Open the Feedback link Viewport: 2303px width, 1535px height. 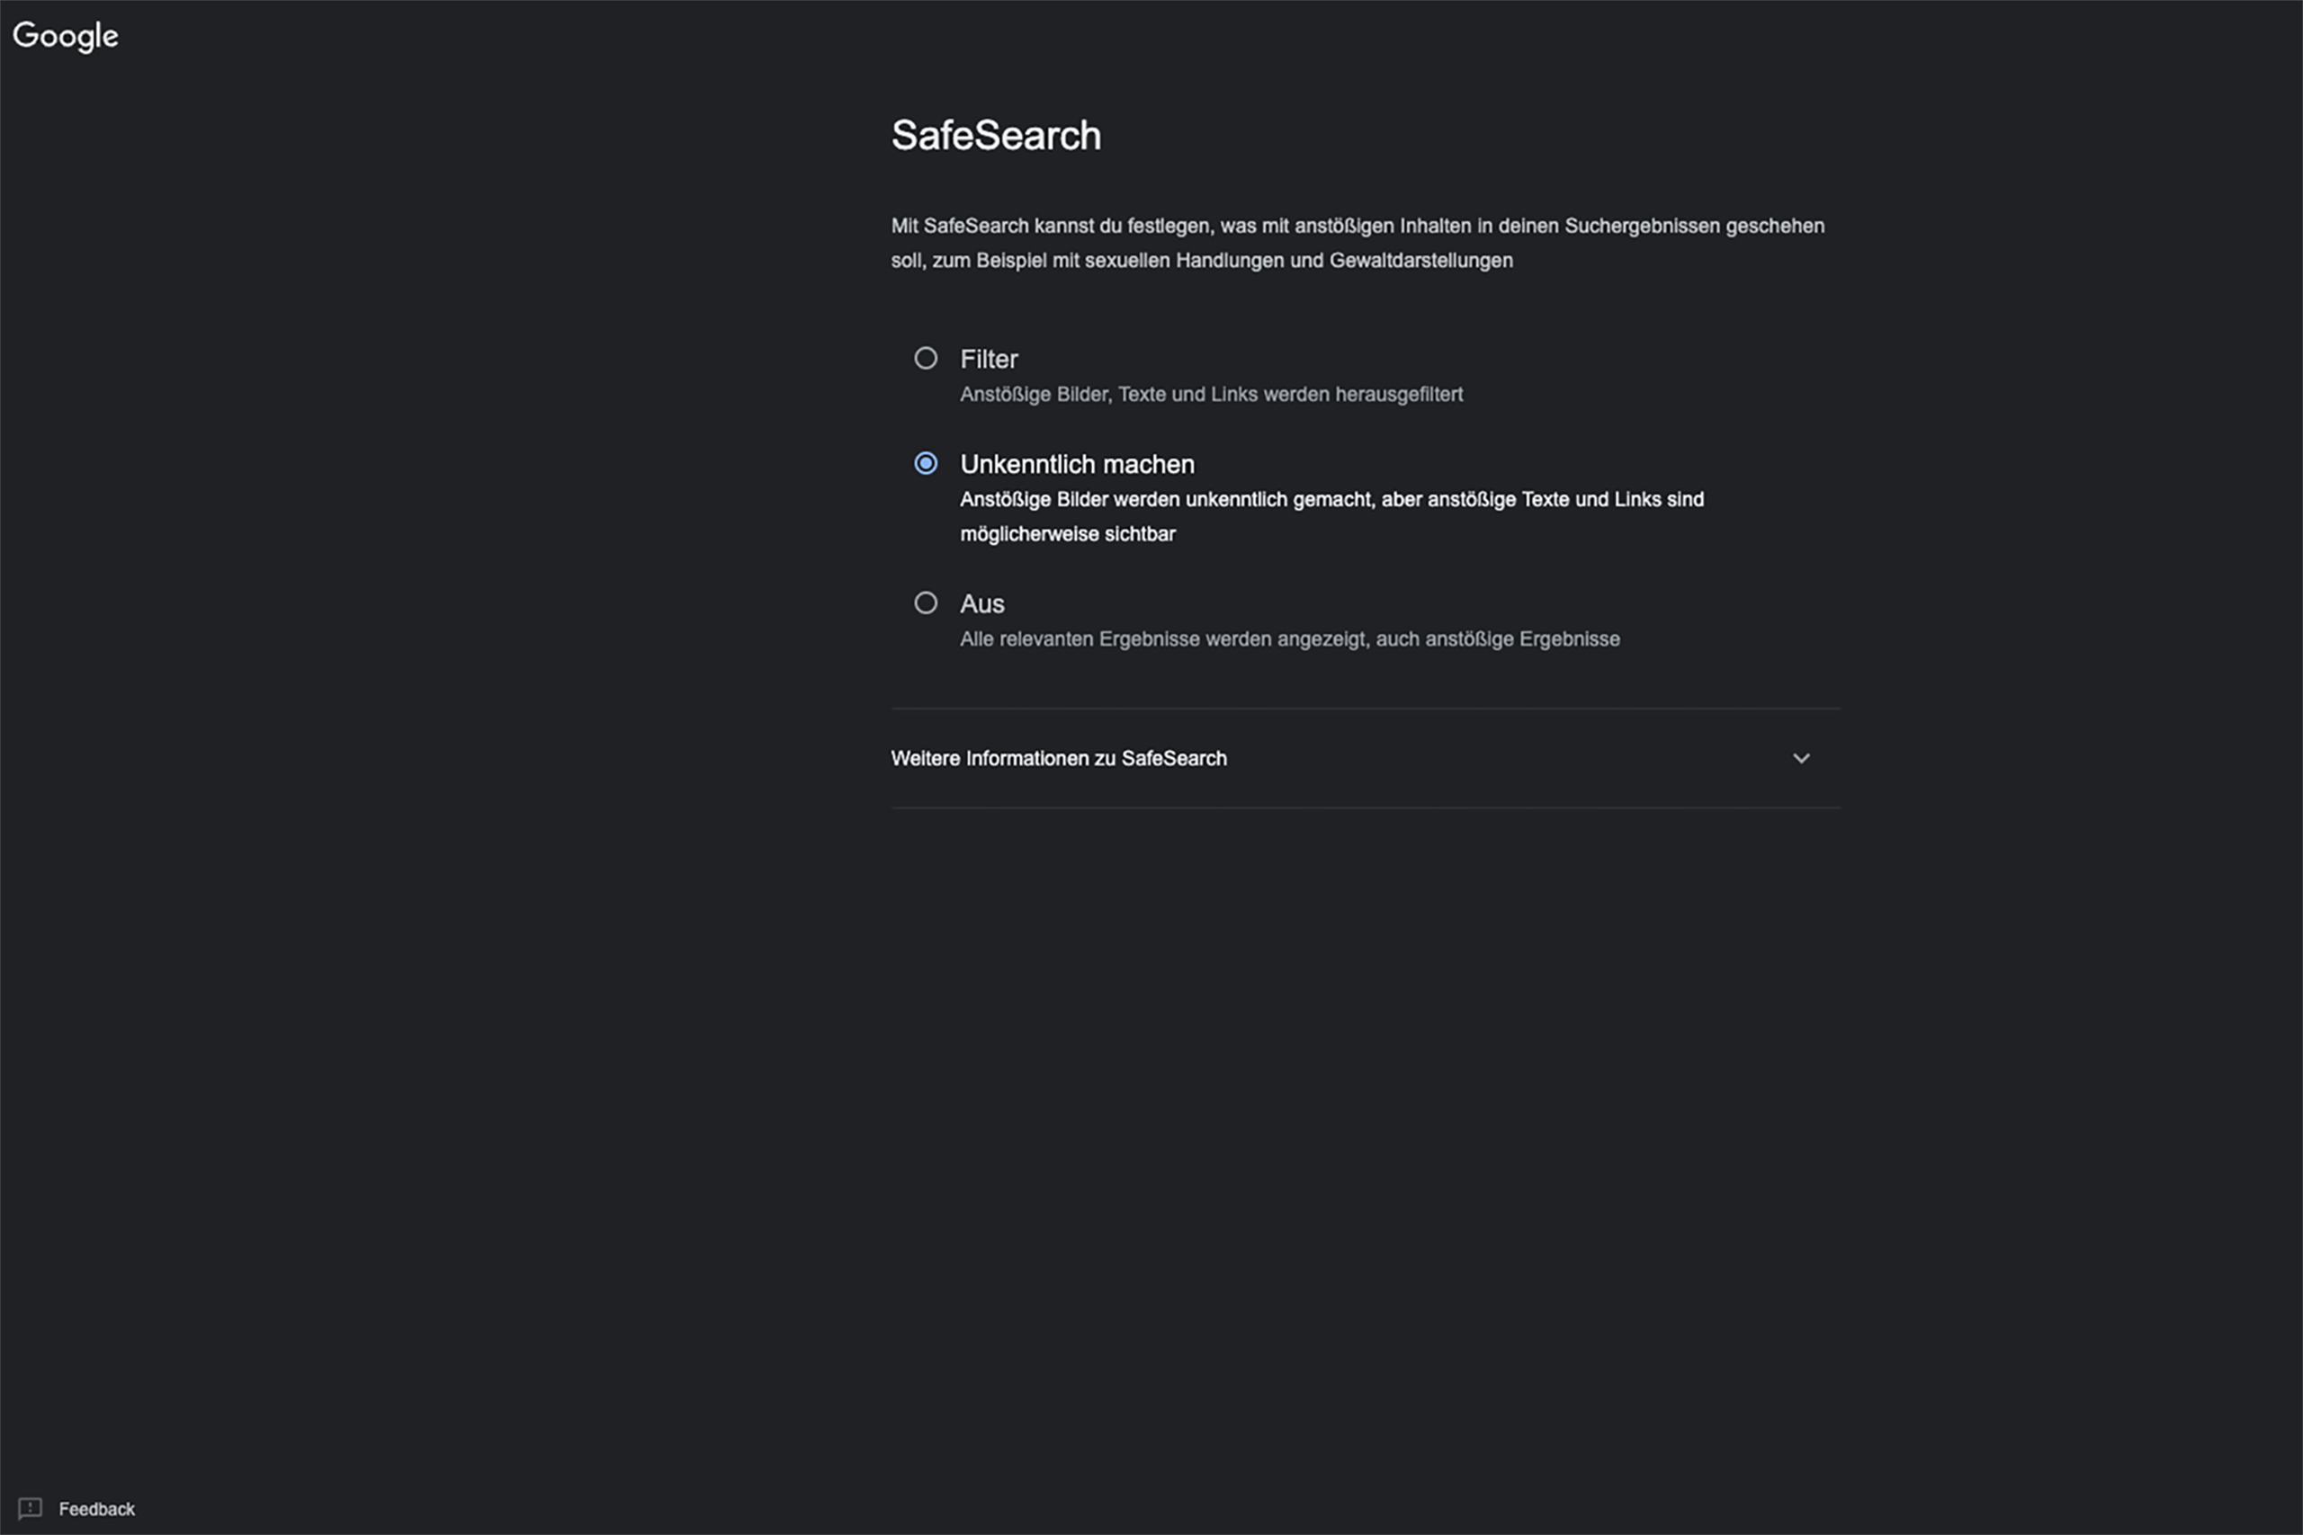point(98,1509)
